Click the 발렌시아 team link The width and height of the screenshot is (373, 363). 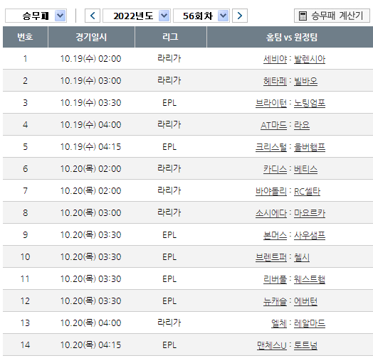pyautogui.click(x=310, y=59)
